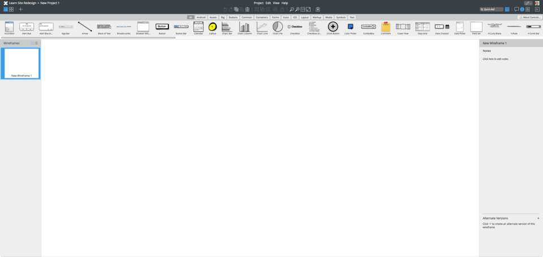Enter full screen presentation play mode
Screen dimensions: 543x257
coord(537,10)
